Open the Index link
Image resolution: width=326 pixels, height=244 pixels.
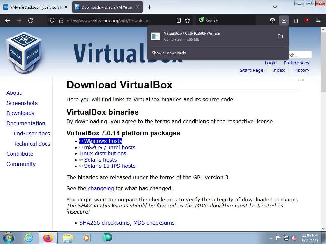coord(278,70)
